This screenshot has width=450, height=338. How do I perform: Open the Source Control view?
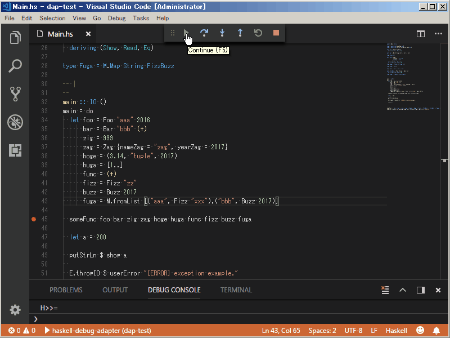pos(15,94)
